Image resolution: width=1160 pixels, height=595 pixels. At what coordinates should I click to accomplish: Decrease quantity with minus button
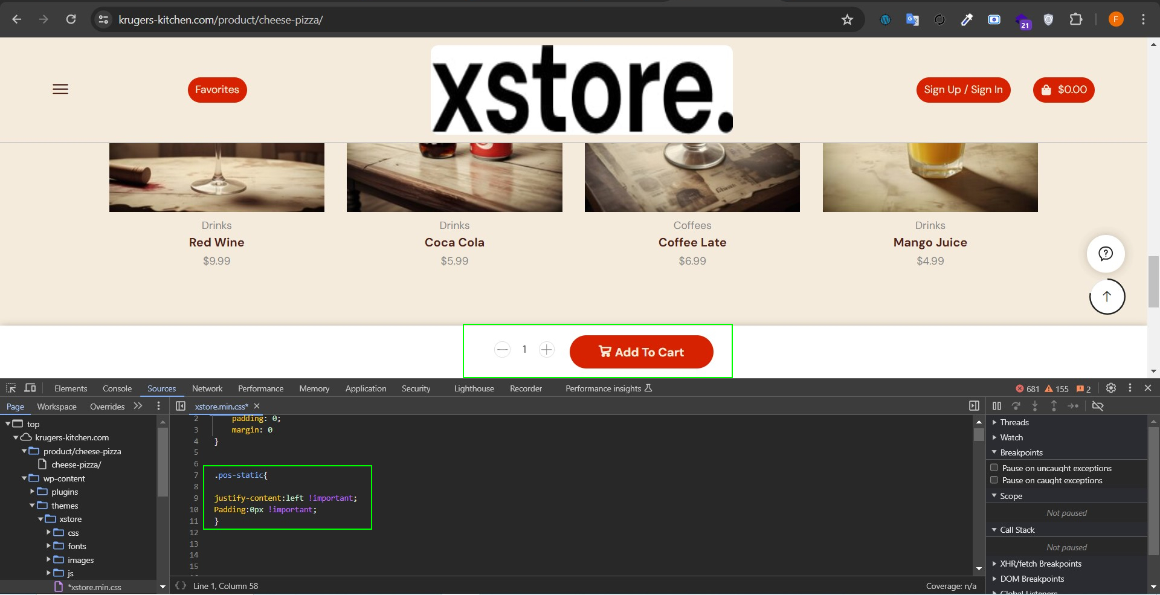pyautogui.click(x=502, y=350)
